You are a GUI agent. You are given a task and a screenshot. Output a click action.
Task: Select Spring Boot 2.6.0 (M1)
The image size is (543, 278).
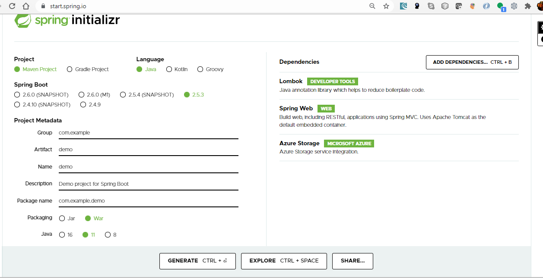tap(94, 94)
